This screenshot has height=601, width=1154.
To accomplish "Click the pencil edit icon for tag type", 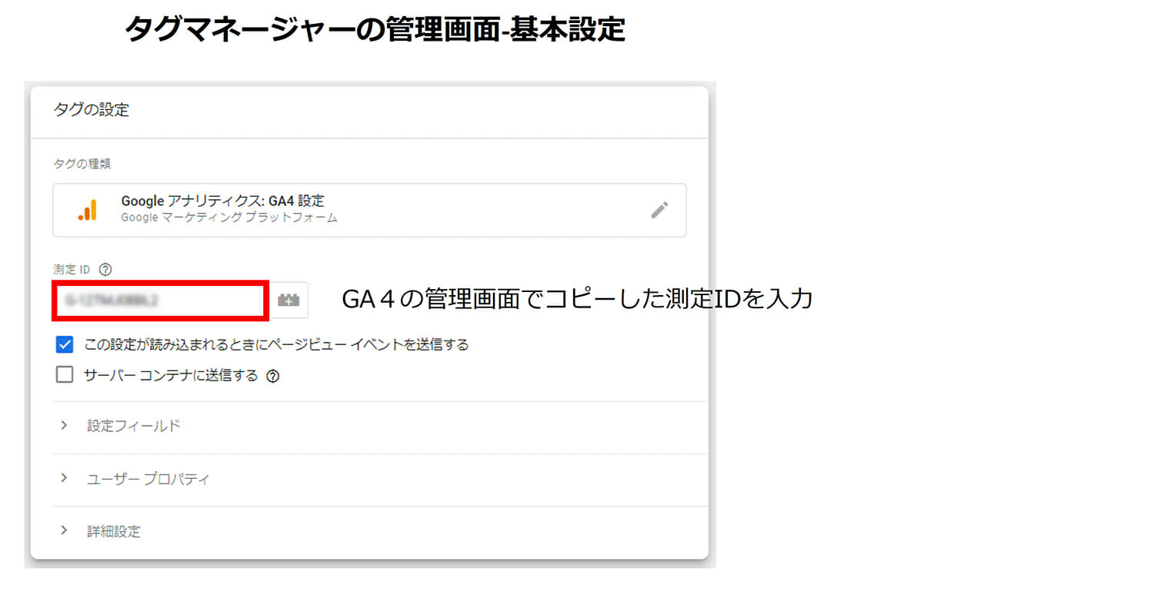I will pyautogui.click(x=659, y=210).
